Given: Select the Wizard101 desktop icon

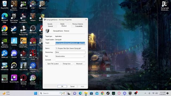Looking at the screenshot, I should click(x=33, y=42).
